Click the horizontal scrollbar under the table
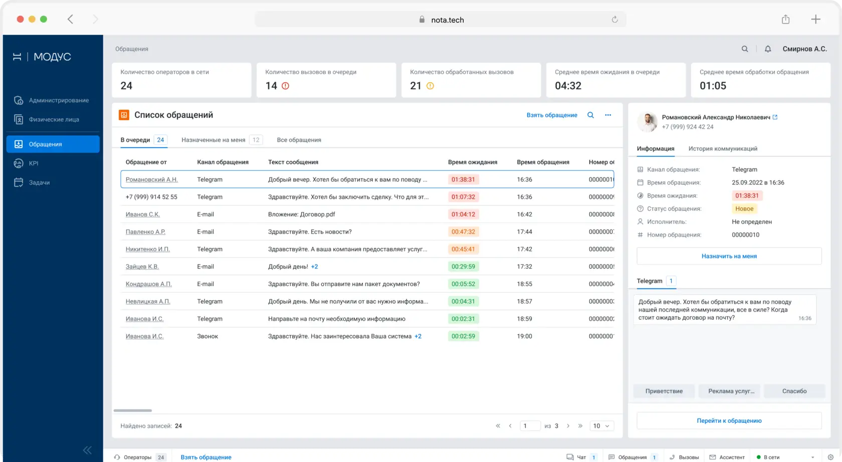Image resolution: width=842 pixels, height=462 pixels. click(x=133, y=410)
